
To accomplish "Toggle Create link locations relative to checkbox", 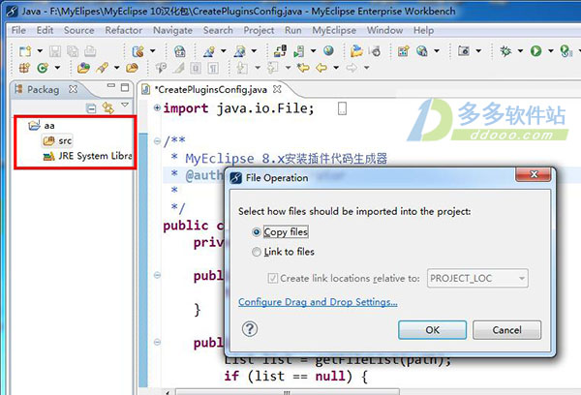I will tap(273, 278).
